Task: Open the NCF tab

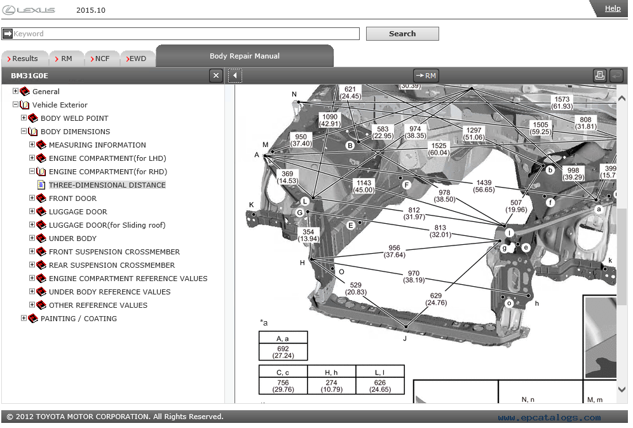Action: [x=102, y=59]
